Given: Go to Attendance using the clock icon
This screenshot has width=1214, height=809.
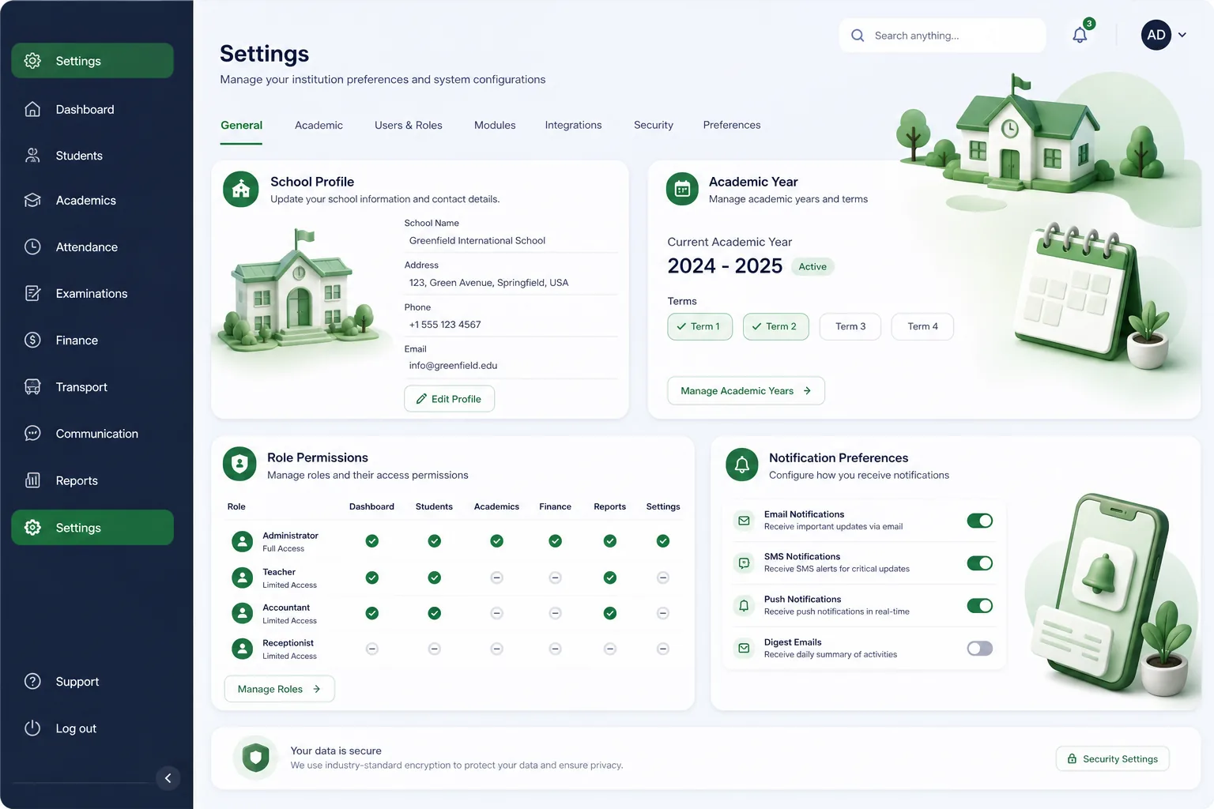Looking at the screenshot, I should [x=32, y=246].
